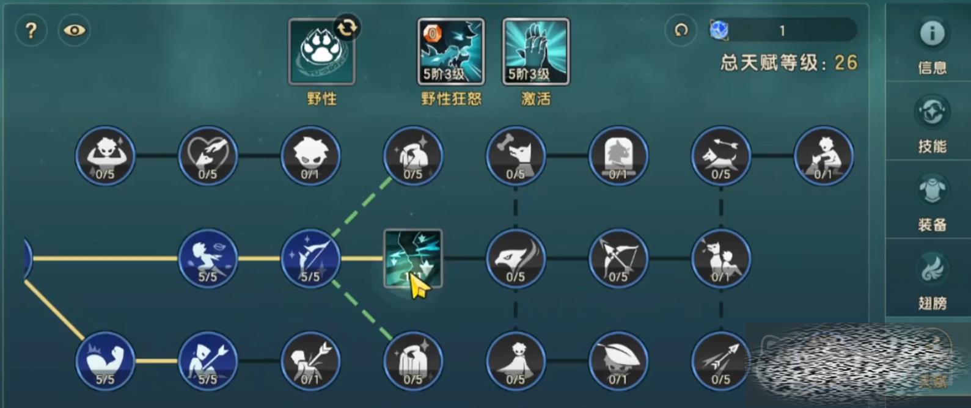Switch to the 技能 skills tab
This screenshot has height=408, width=971.
(932, 124)
